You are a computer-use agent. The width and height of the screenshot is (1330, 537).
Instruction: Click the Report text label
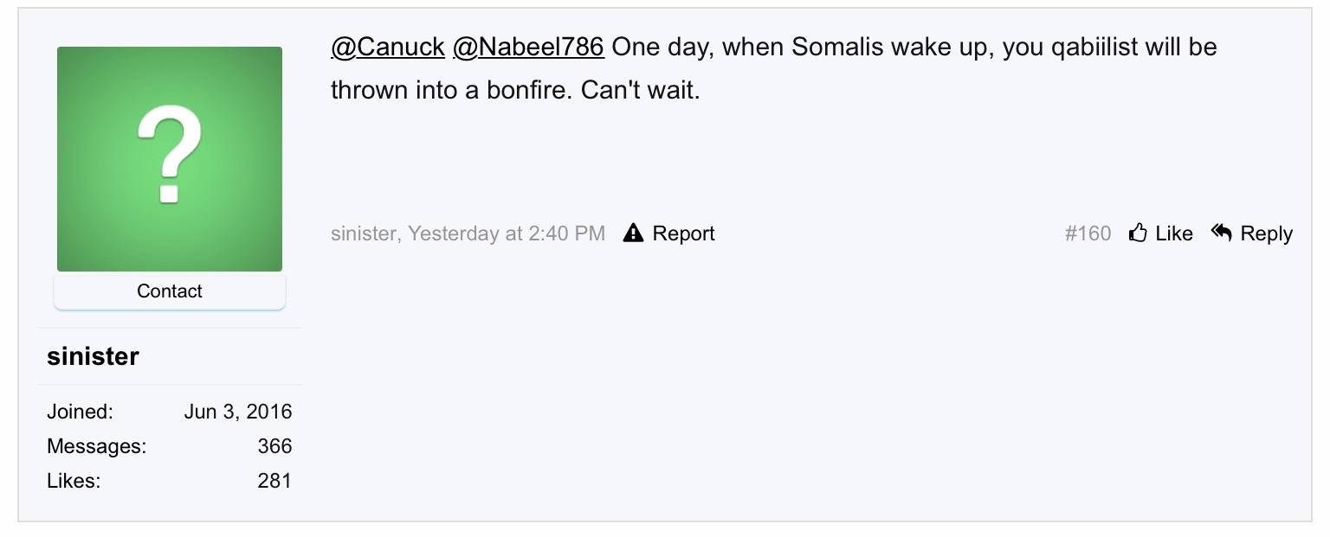click(683, 233)
